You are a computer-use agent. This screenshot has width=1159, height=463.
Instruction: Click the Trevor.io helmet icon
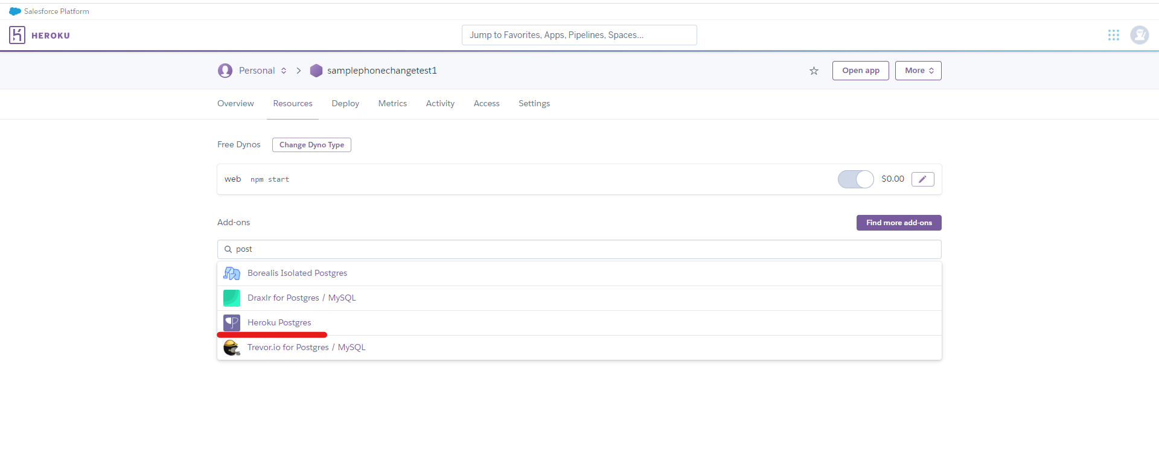[232, 348]
